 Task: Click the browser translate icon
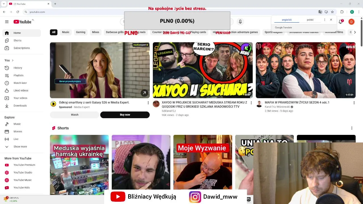point(320,12)
